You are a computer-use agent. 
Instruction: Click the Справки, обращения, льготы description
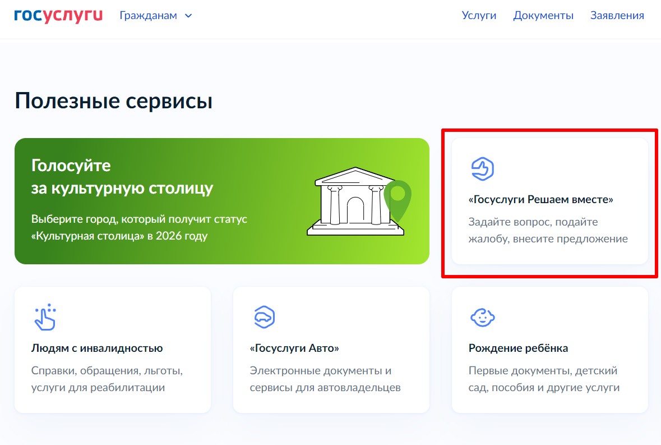pos(107,379)
